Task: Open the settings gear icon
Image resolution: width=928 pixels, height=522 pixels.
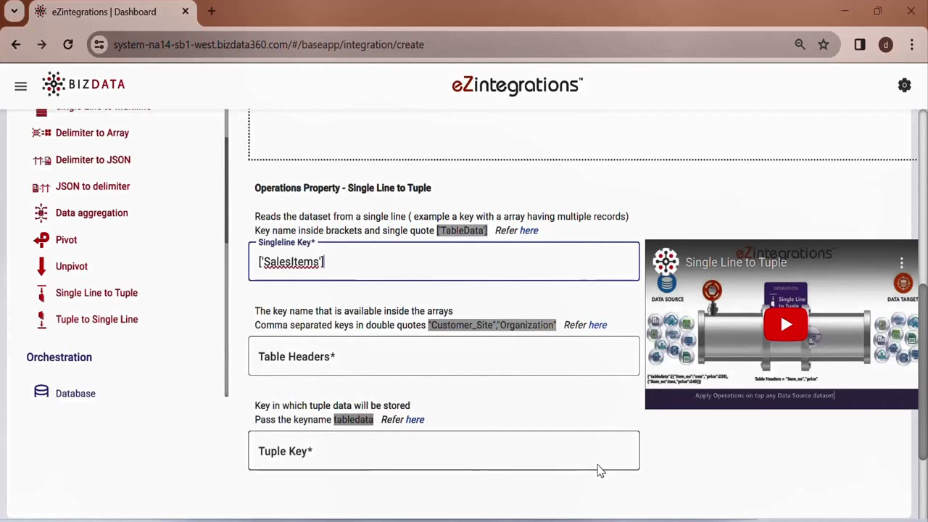Action: [x=904, y=86]
